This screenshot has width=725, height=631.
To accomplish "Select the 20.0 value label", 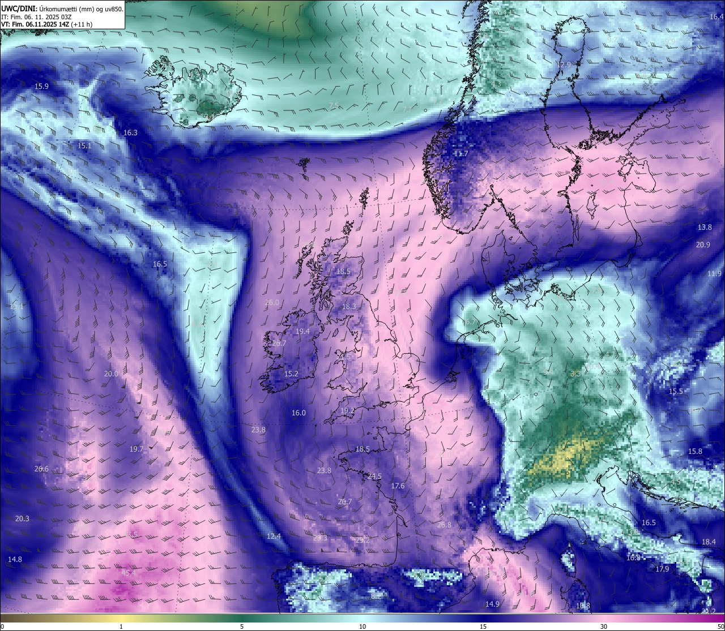I will pos(111,374).
